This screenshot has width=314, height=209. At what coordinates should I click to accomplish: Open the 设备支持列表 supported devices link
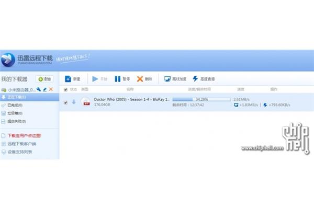[20, 152]
